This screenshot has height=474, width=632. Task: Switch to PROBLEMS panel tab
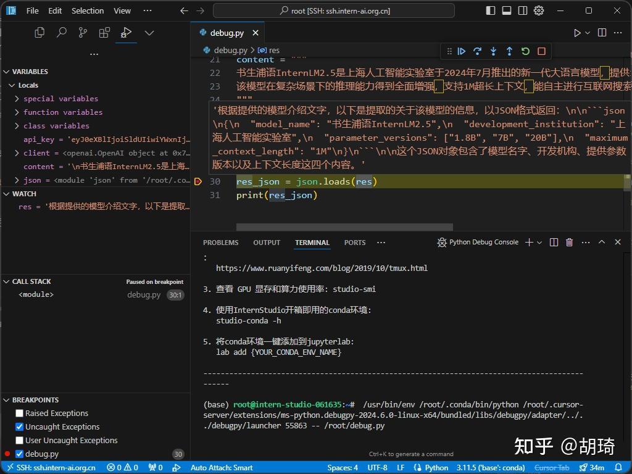[x=220, y=243]
